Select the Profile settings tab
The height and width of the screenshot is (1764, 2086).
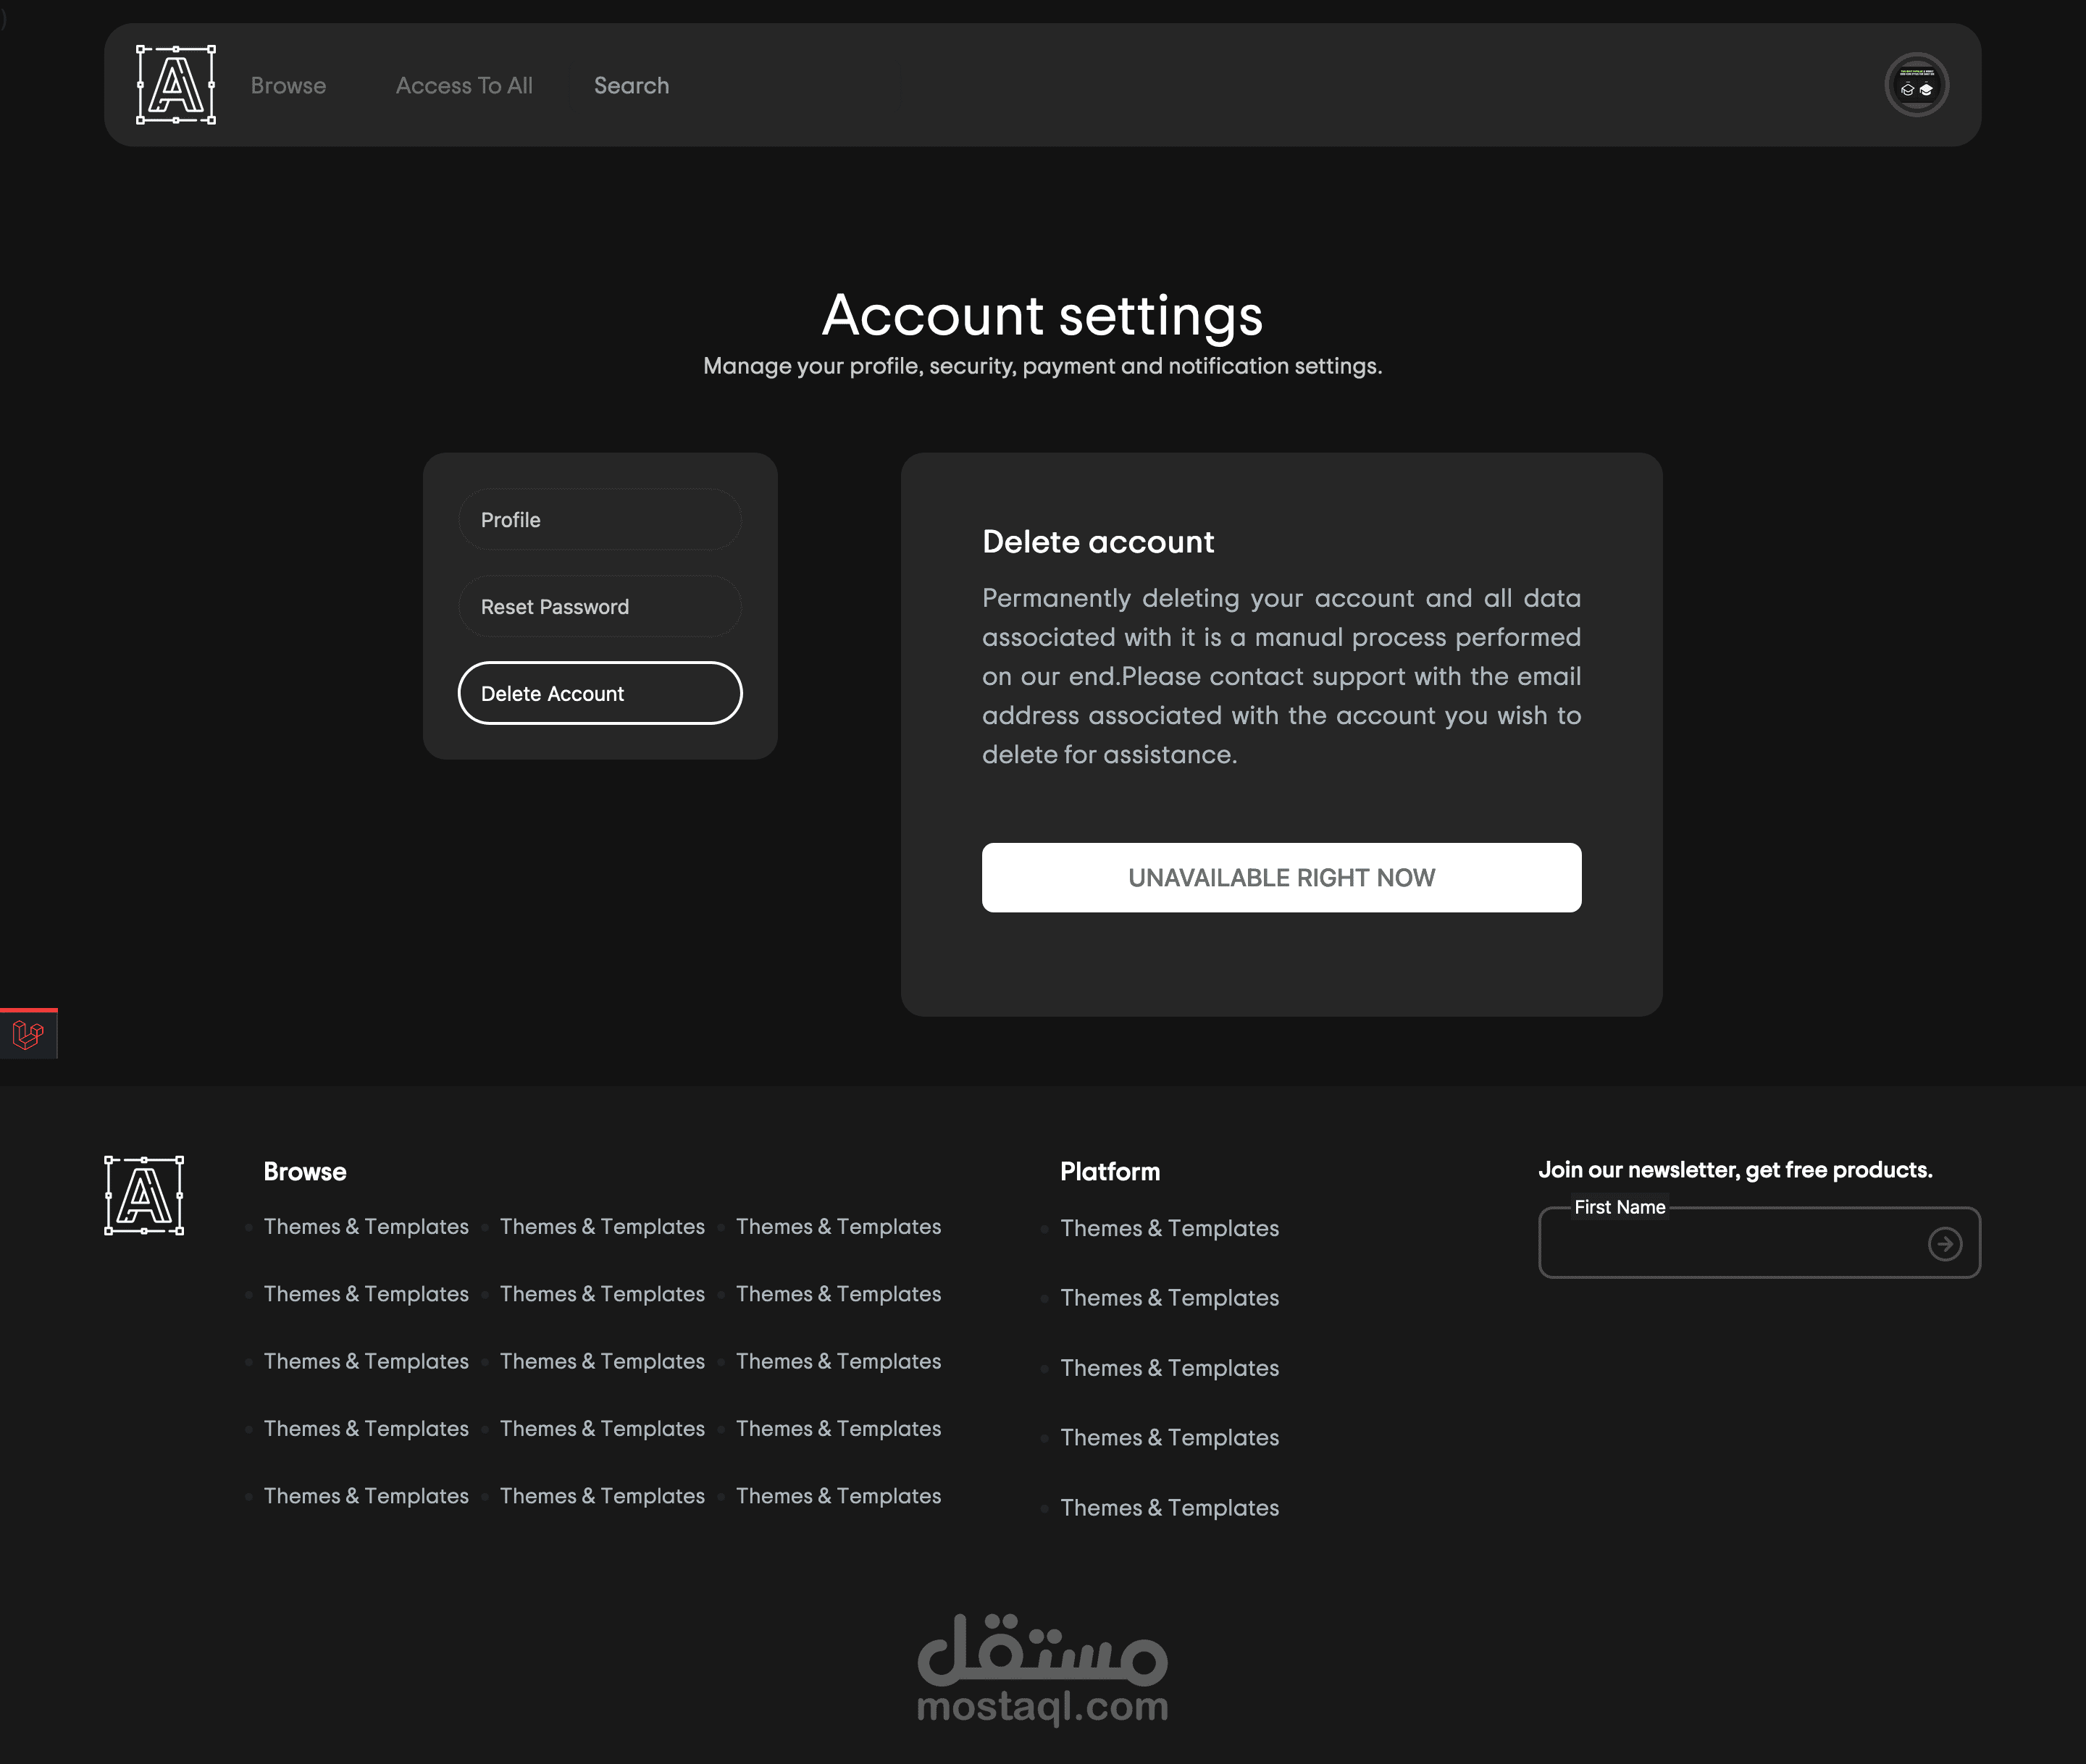(x=599, y=520)
